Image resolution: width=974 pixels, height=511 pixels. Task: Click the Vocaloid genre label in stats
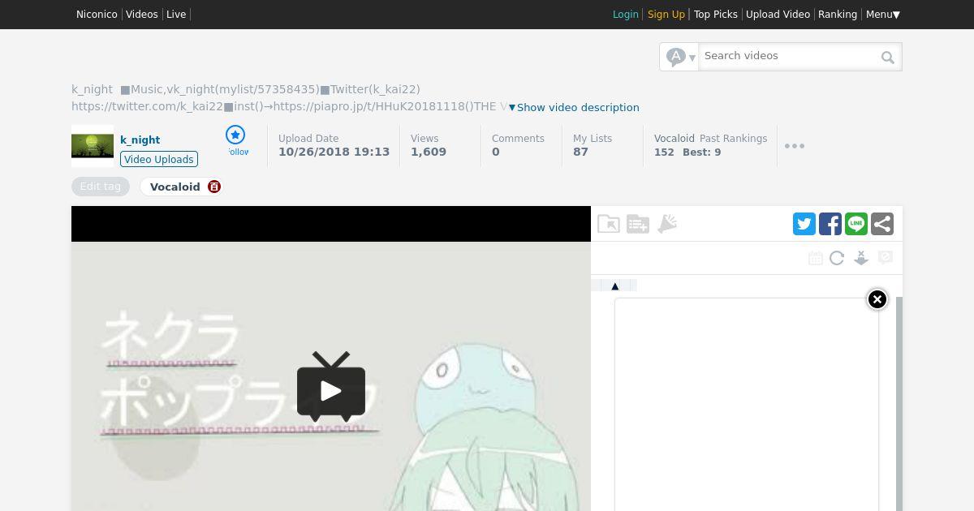[674, 139]
